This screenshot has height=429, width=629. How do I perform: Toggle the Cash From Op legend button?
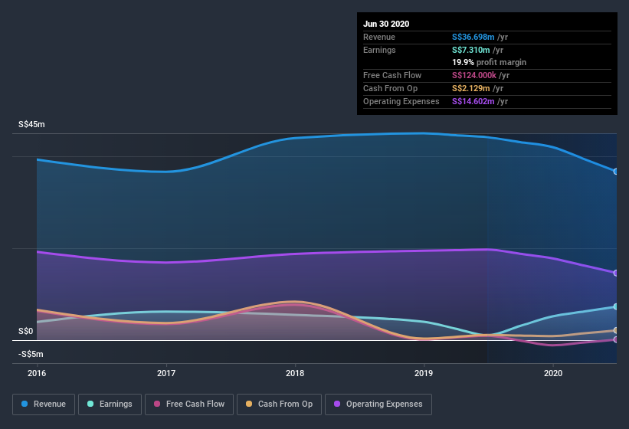[279, 404]
